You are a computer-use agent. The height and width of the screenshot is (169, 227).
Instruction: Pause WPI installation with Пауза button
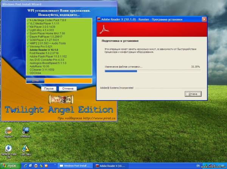click(x=49, y=88)
